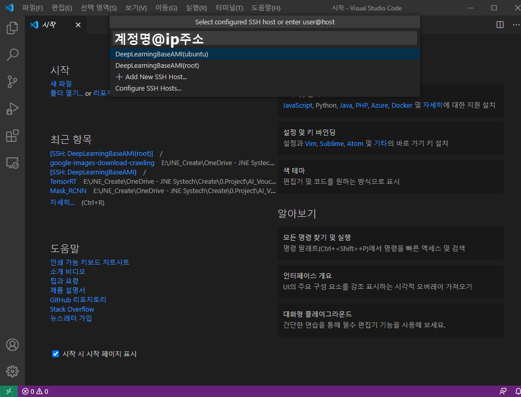
Task: Open the Explorer view in activity bar
Action: [12, 28]
